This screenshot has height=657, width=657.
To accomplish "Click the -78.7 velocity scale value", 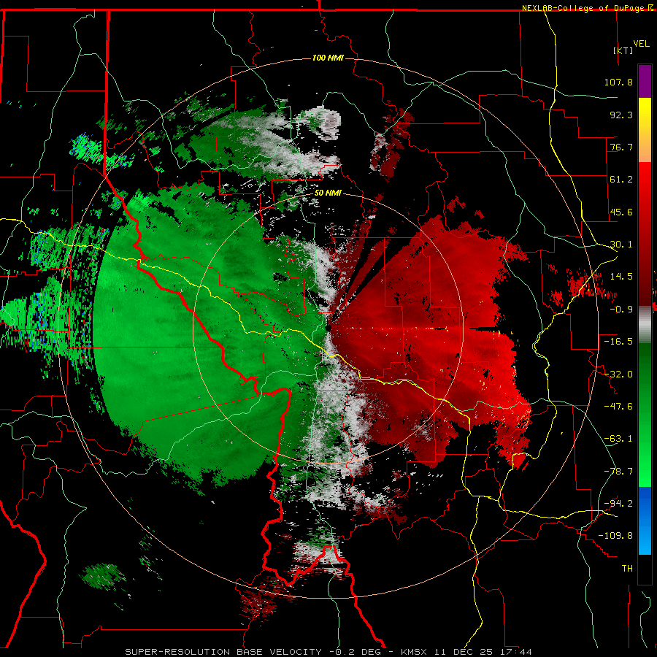I will click(618, 472).
